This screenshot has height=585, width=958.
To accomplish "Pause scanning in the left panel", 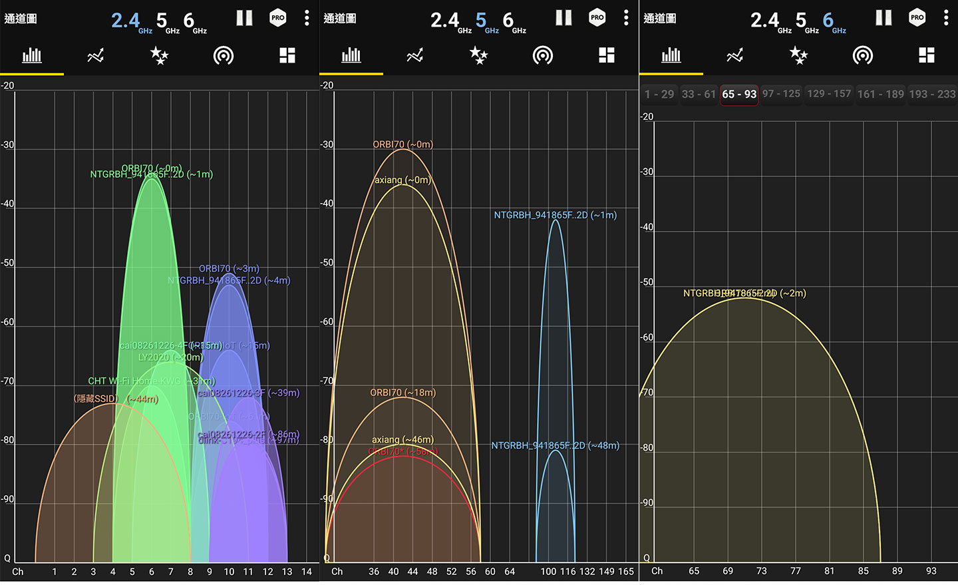I will (244, 18).
